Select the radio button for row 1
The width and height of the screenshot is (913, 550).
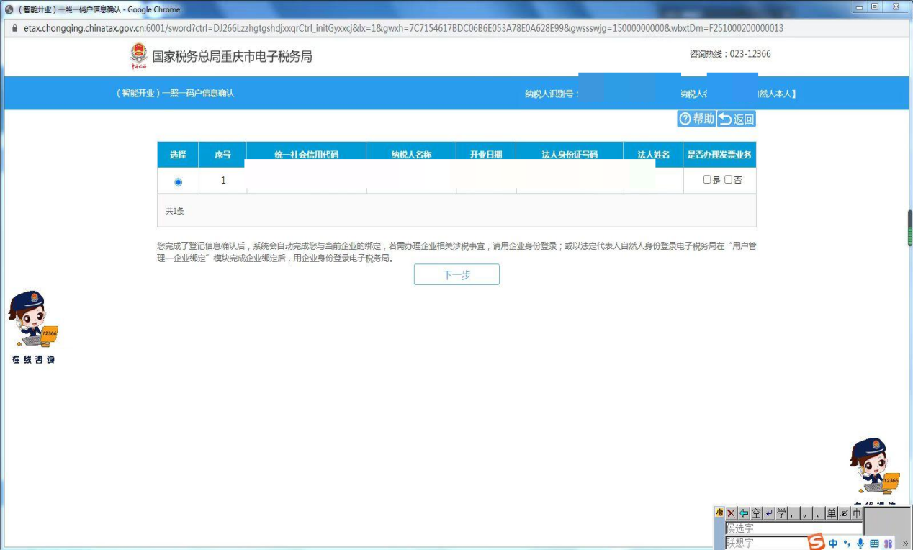click(179, 182)
